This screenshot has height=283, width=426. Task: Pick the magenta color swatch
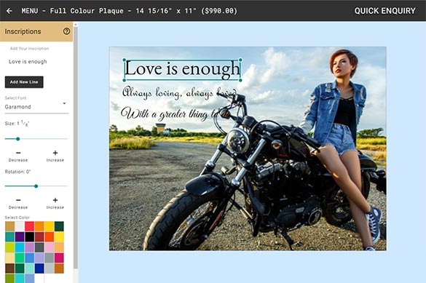point(59,258)
